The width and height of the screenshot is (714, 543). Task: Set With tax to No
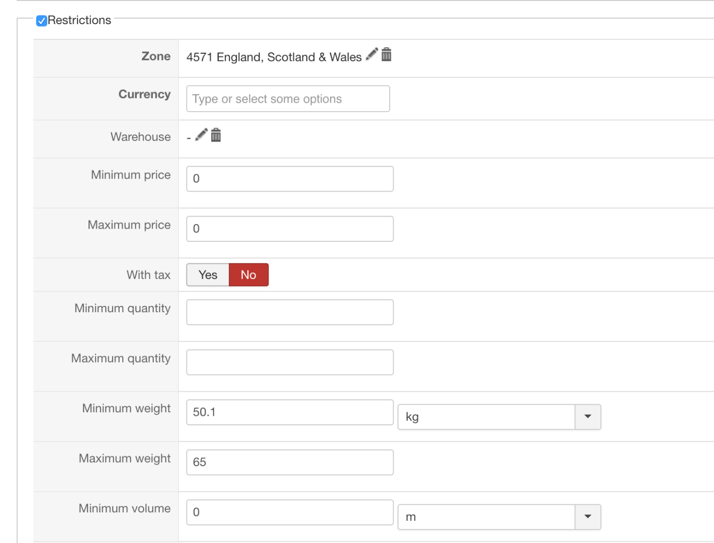pyautogui.click(x=248, y=275)
